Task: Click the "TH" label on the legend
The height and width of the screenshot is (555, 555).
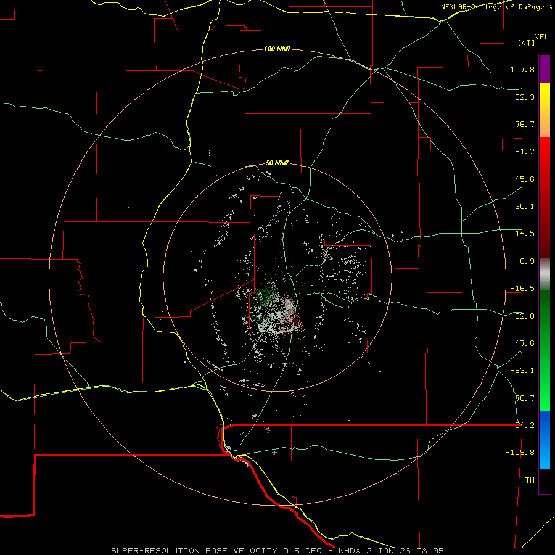Action: 530,480
